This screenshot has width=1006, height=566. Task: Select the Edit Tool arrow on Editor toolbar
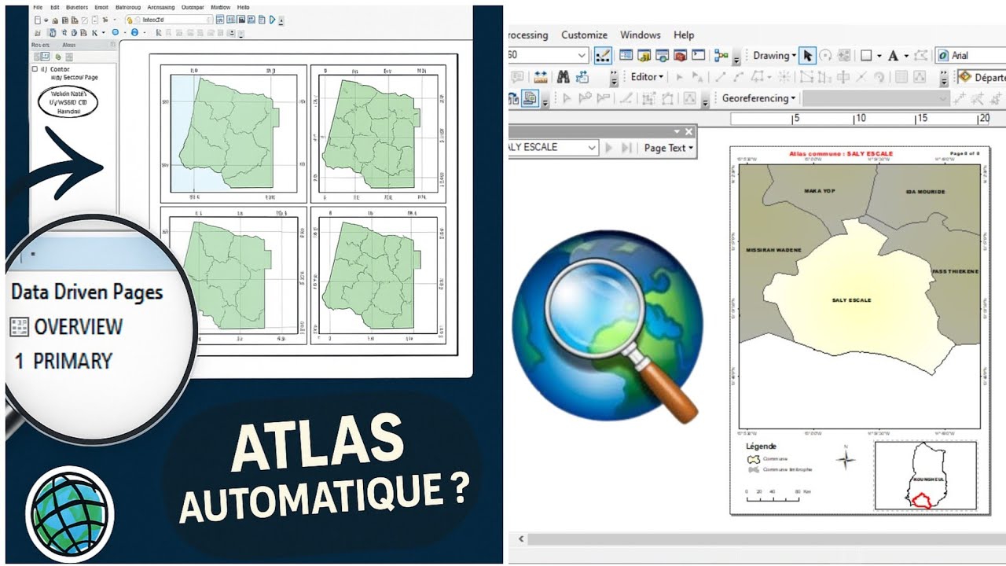click(x=680, y=77)
